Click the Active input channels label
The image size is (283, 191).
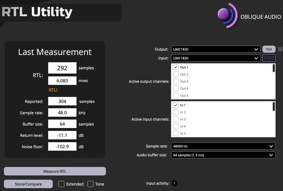coord(150,119)
